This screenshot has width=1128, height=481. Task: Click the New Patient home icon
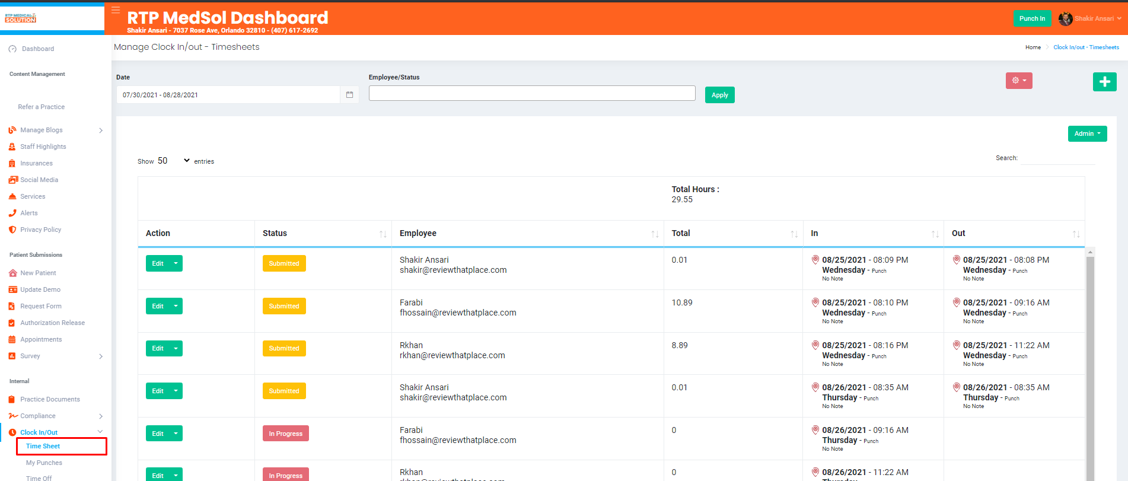click(13, 273)
